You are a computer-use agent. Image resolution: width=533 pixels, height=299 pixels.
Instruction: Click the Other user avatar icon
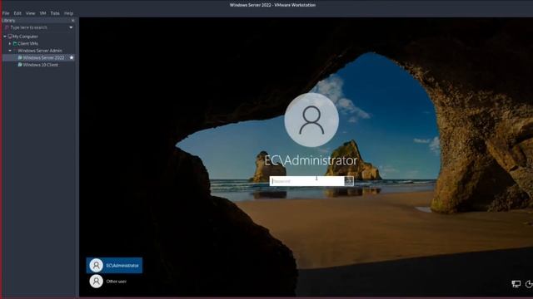click(97, 281)
